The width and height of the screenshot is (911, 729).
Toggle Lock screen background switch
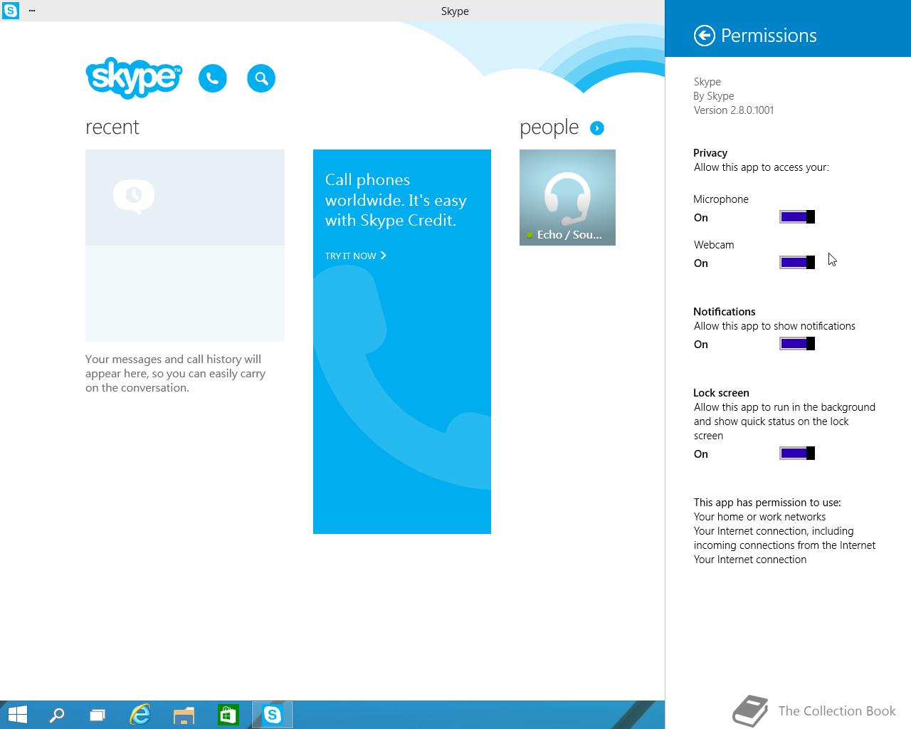pyautogui.click(x=797, y=453)
